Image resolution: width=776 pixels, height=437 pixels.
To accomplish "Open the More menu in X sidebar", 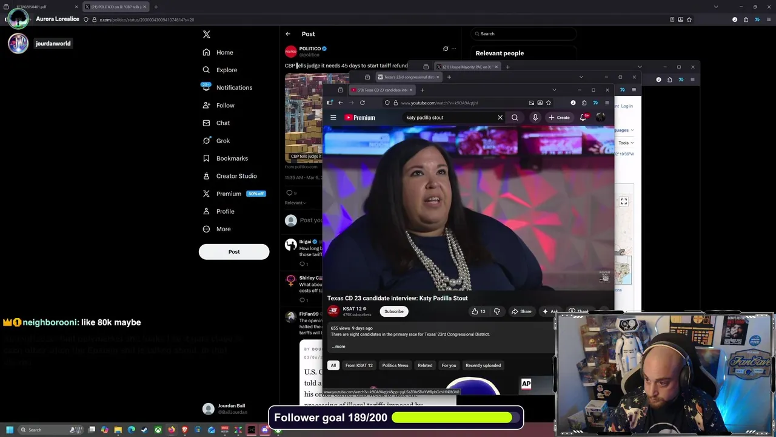I will (216, 229).
